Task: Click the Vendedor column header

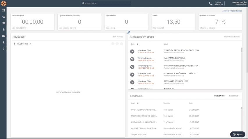Action: pos(167,103)
